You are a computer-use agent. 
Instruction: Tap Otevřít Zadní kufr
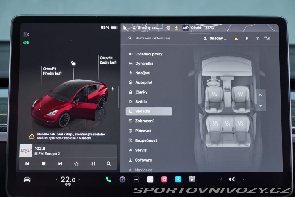pos(108,60)
